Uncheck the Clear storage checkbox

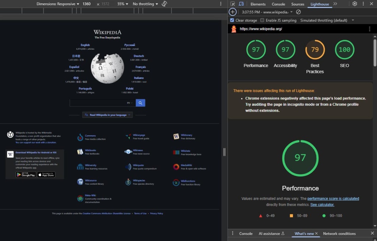(232, 20)
